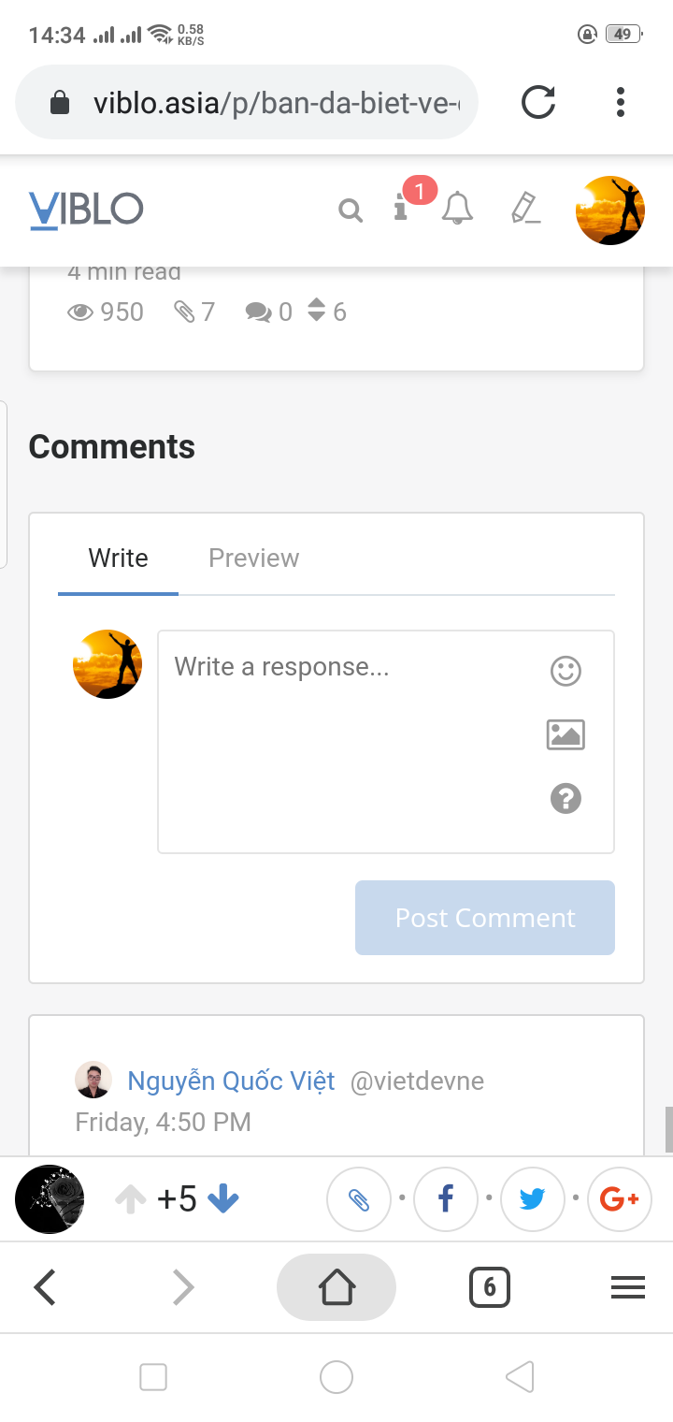Downvote the post with blue arrow

[222, 1198]
